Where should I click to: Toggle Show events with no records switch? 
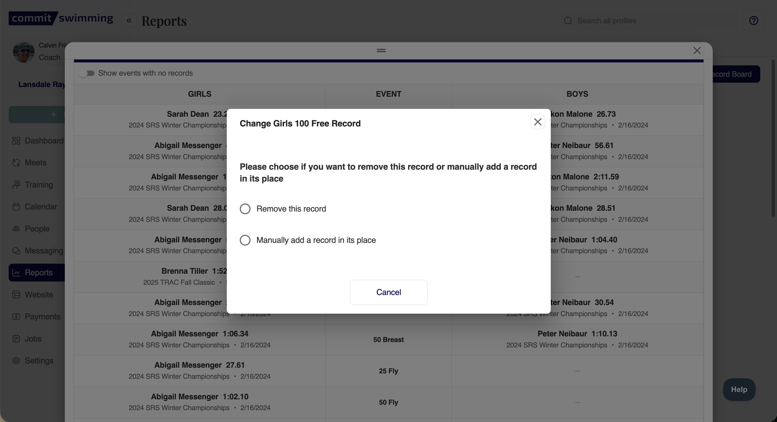pyautogui.click(x=87, y=73)
